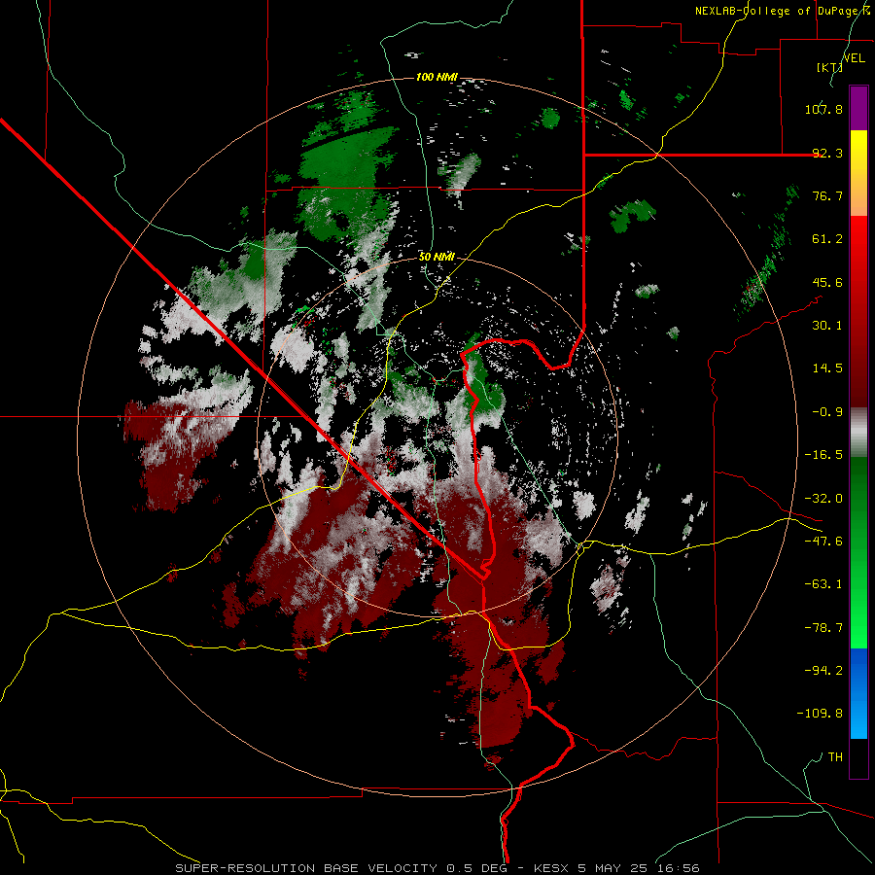Pick the purple segment of the velocity color bar

click(x=858, y=109)
